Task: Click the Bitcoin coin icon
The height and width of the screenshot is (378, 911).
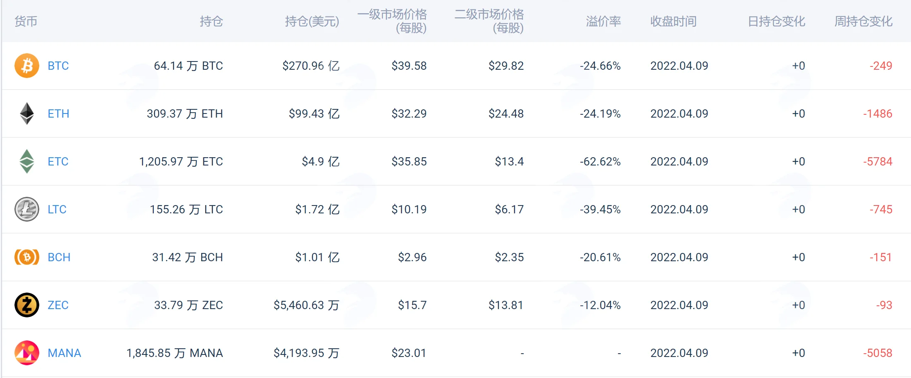Action: (x=27, y=66)
